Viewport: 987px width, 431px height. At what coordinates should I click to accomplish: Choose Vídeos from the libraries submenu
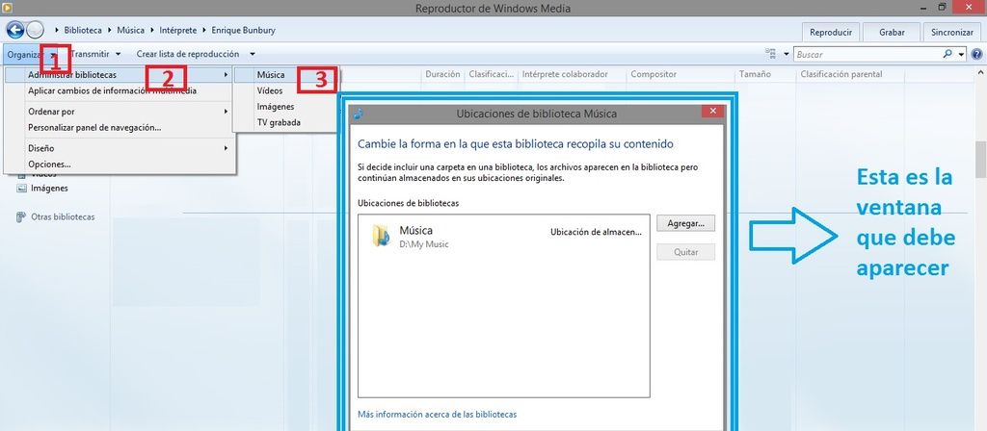pyautogui.click(x=270, y=90)
